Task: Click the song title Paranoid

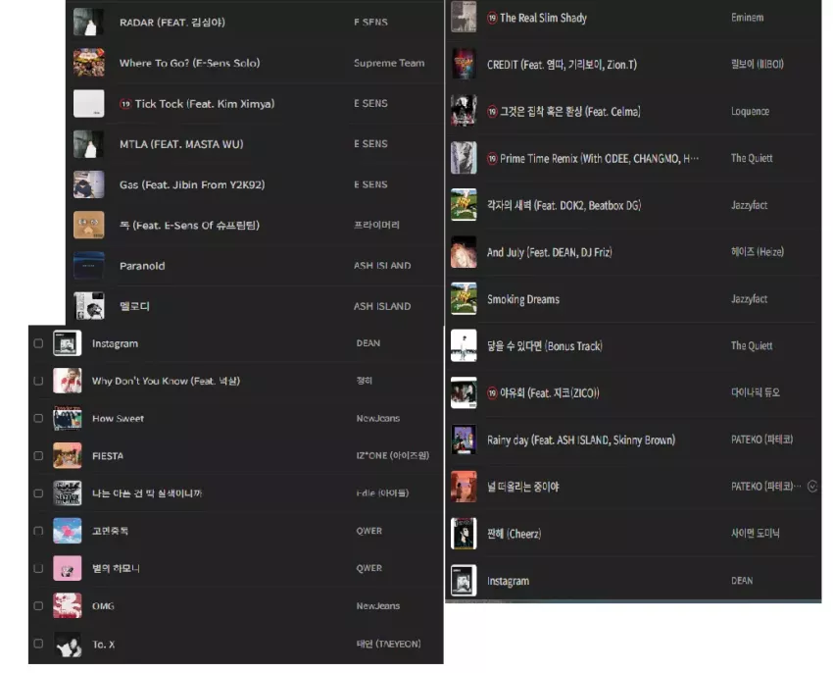Action: pos(142,266)
